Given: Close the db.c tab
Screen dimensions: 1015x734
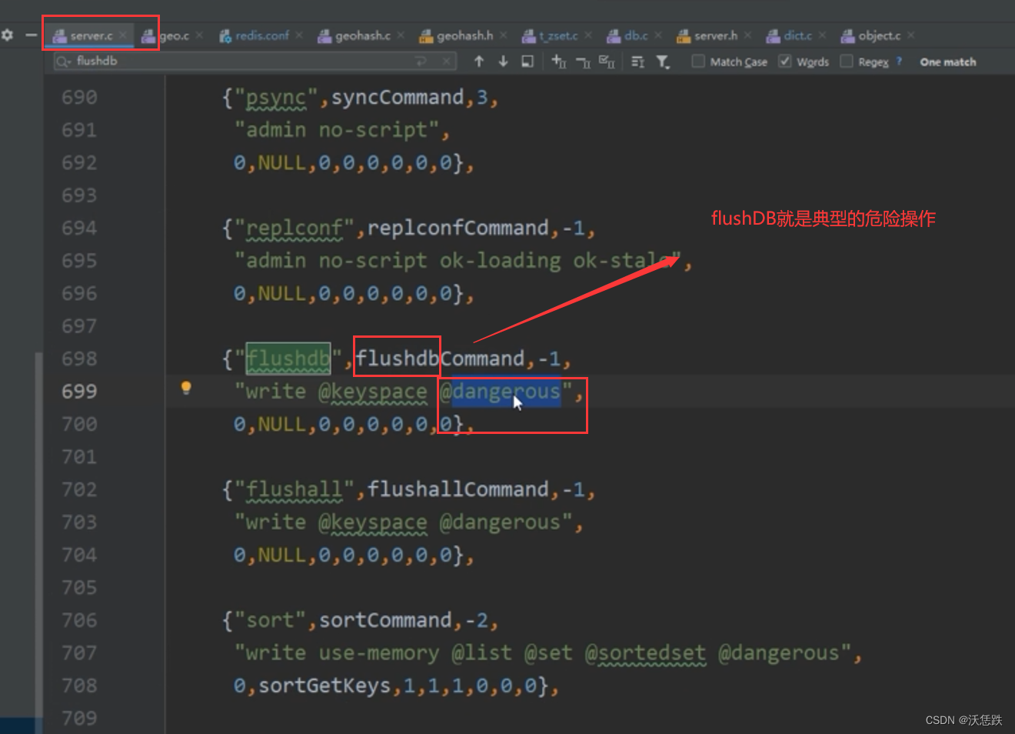Looking at the screenshot, I should coord(658,35).
